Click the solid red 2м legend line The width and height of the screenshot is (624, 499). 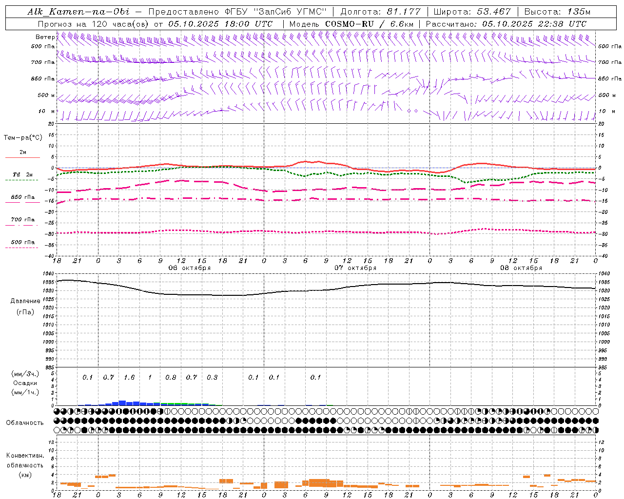22,157
